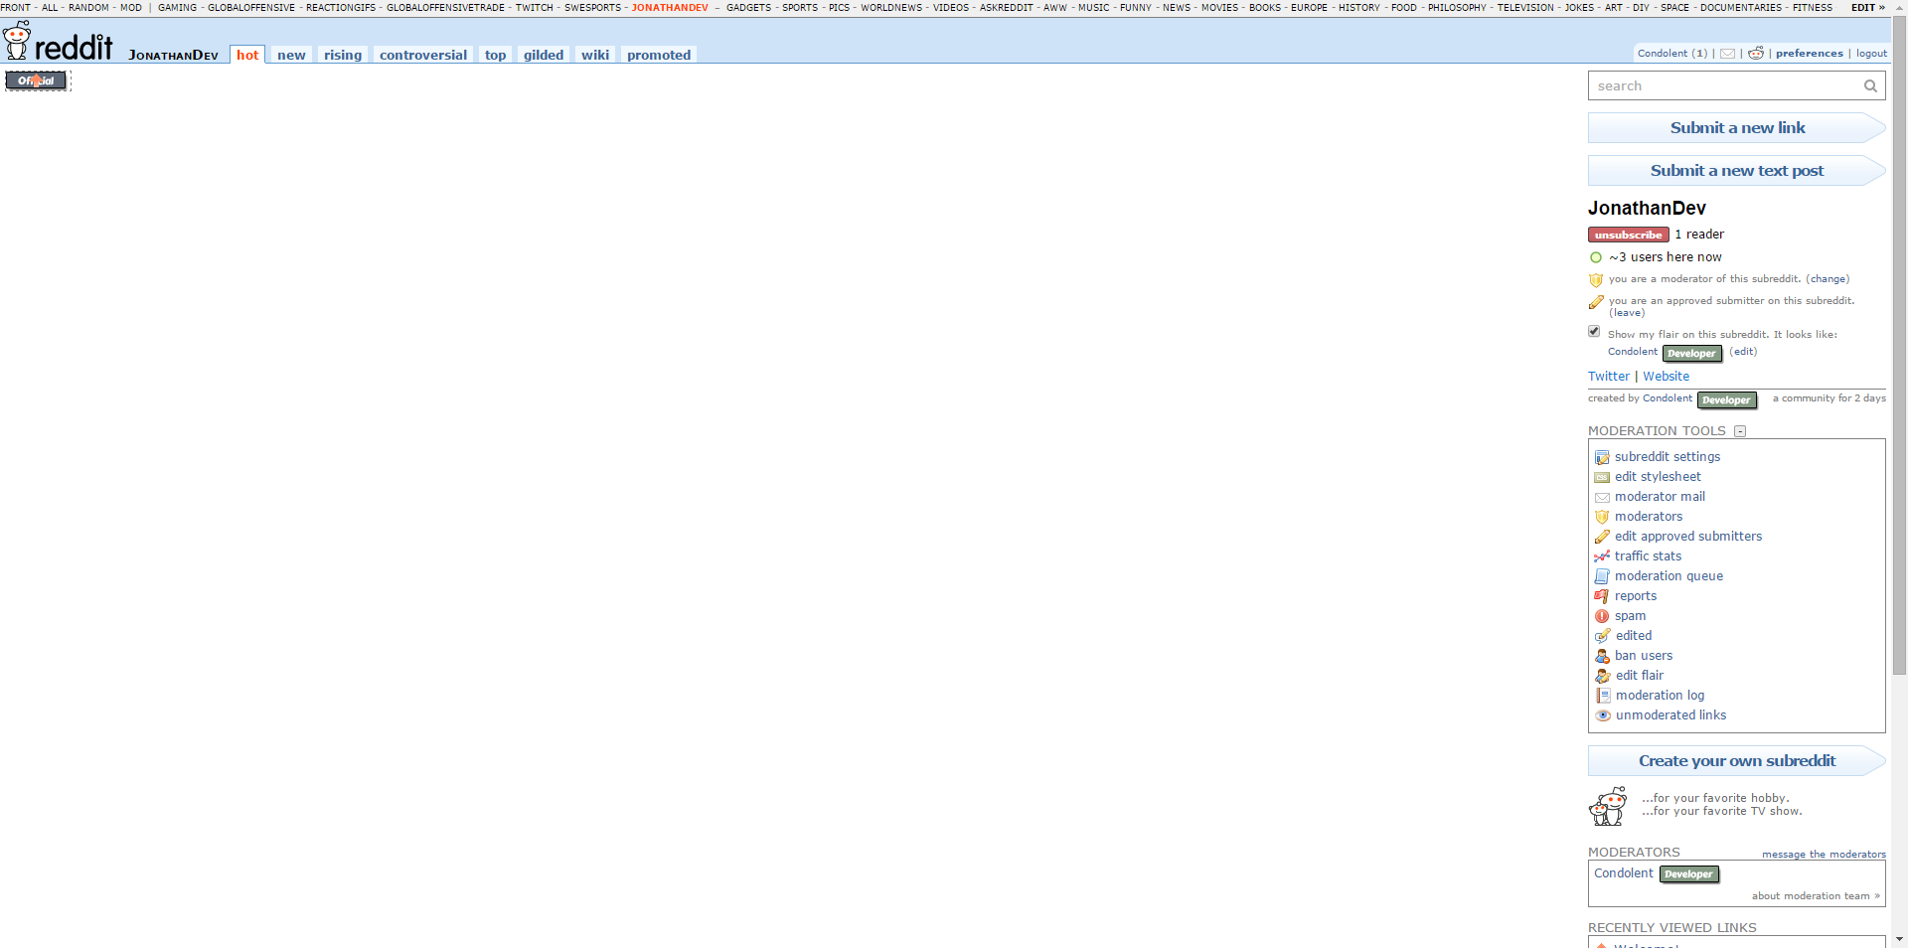Open the rising tab

click(343, 55)
